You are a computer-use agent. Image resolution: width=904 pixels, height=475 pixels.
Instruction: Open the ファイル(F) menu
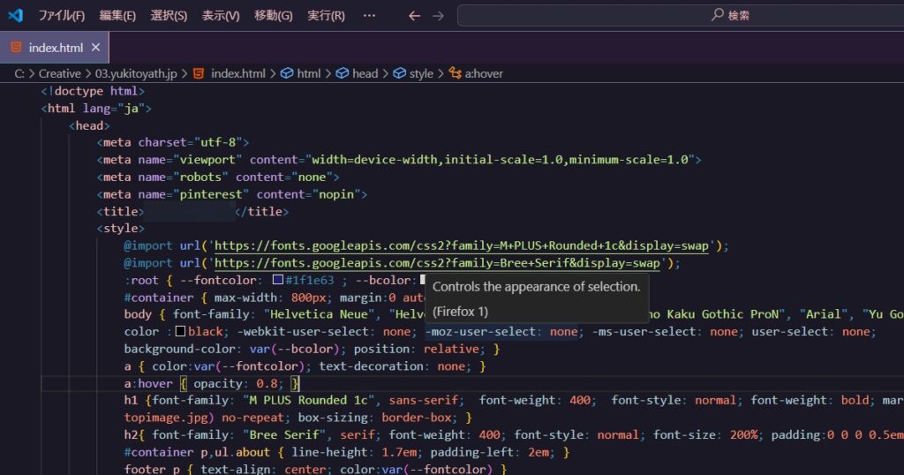[x=62, y=16]
